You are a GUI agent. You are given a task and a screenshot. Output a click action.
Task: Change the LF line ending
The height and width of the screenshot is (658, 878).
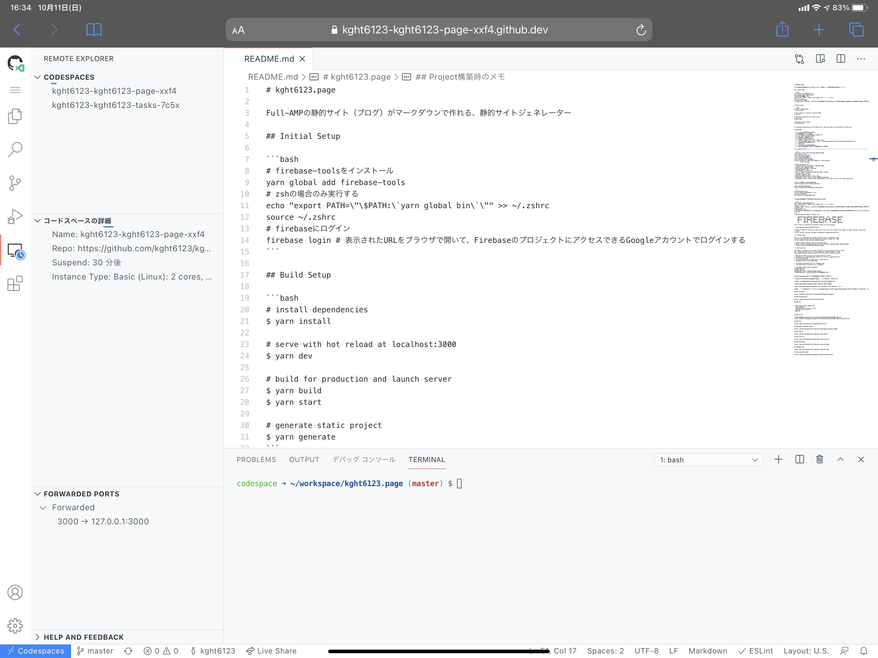673,651
